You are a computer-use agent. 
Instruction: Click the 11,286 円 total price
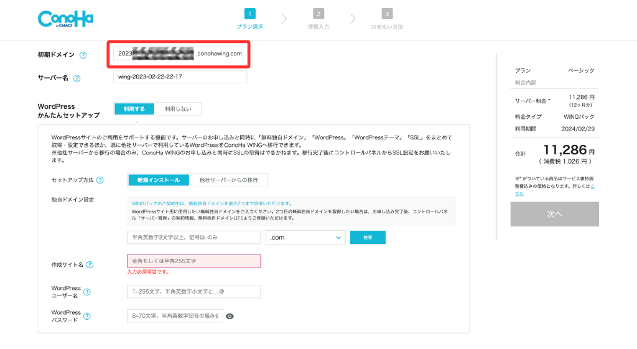click(569, 151)
